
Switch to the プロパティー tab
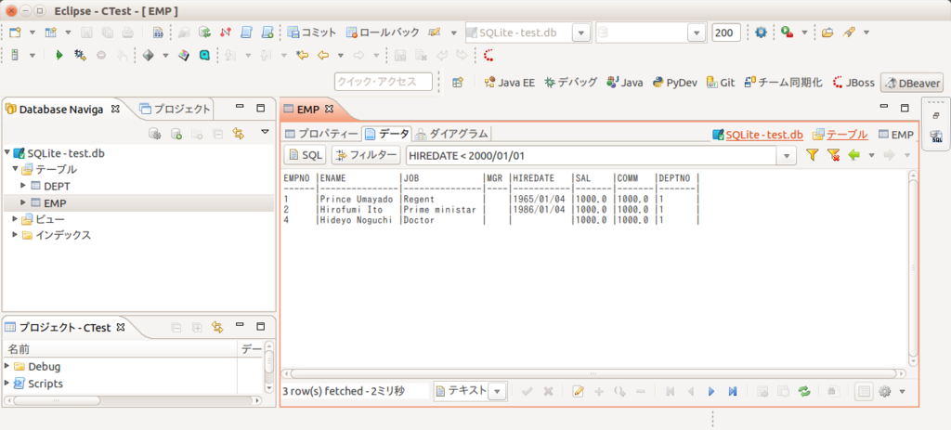coord(321,134)
